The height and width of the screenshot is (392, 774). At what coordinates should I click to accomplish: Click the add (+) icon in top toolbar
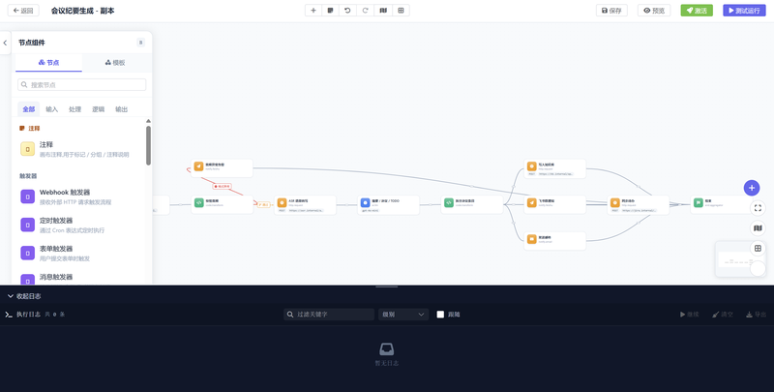coord(313,11)
